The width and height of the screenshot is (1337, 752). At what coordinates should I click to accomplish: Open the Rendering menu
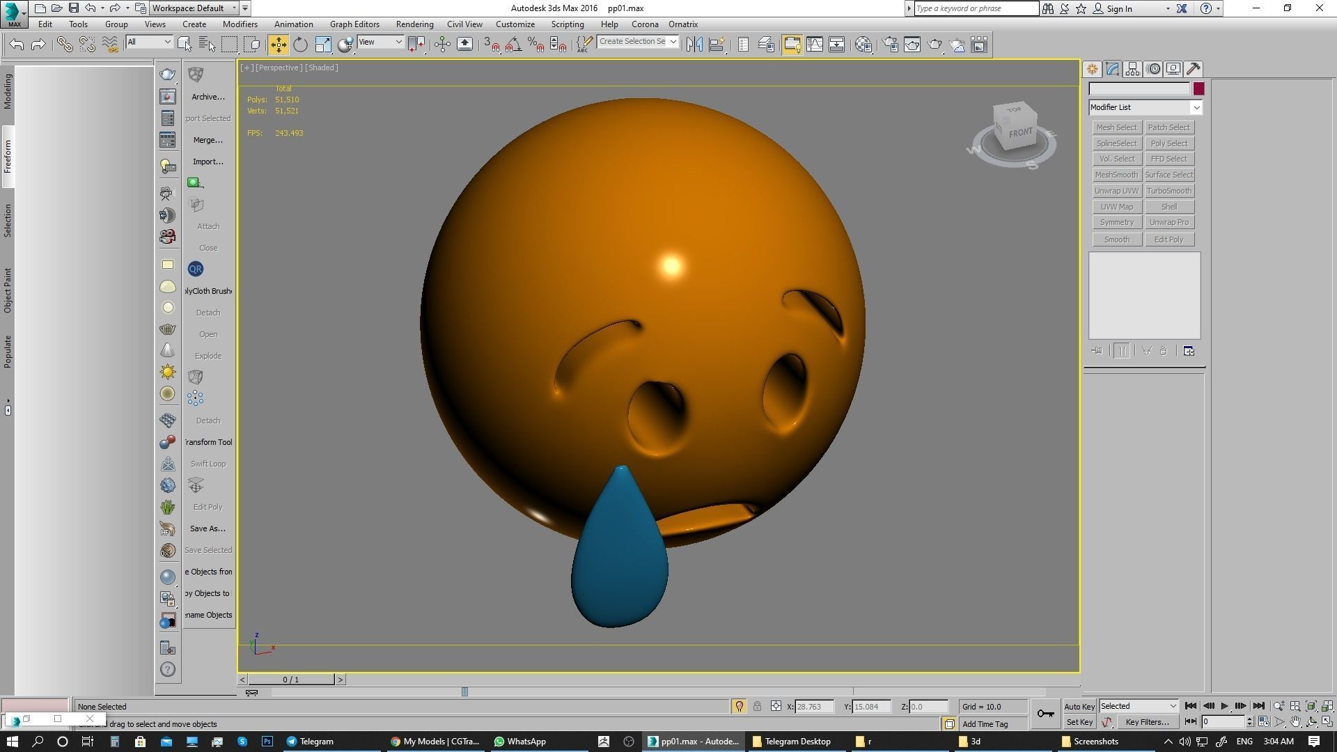[x=414, y=24]
